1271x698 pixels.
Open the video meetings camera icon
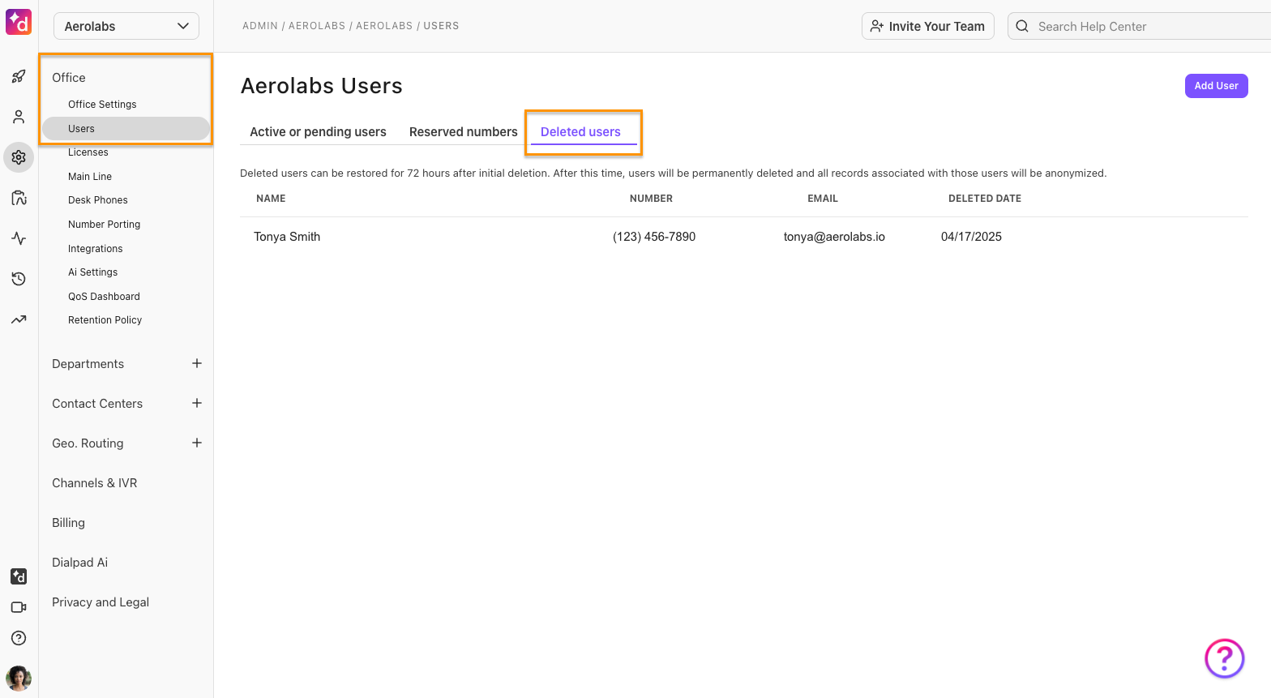point(19,607)
